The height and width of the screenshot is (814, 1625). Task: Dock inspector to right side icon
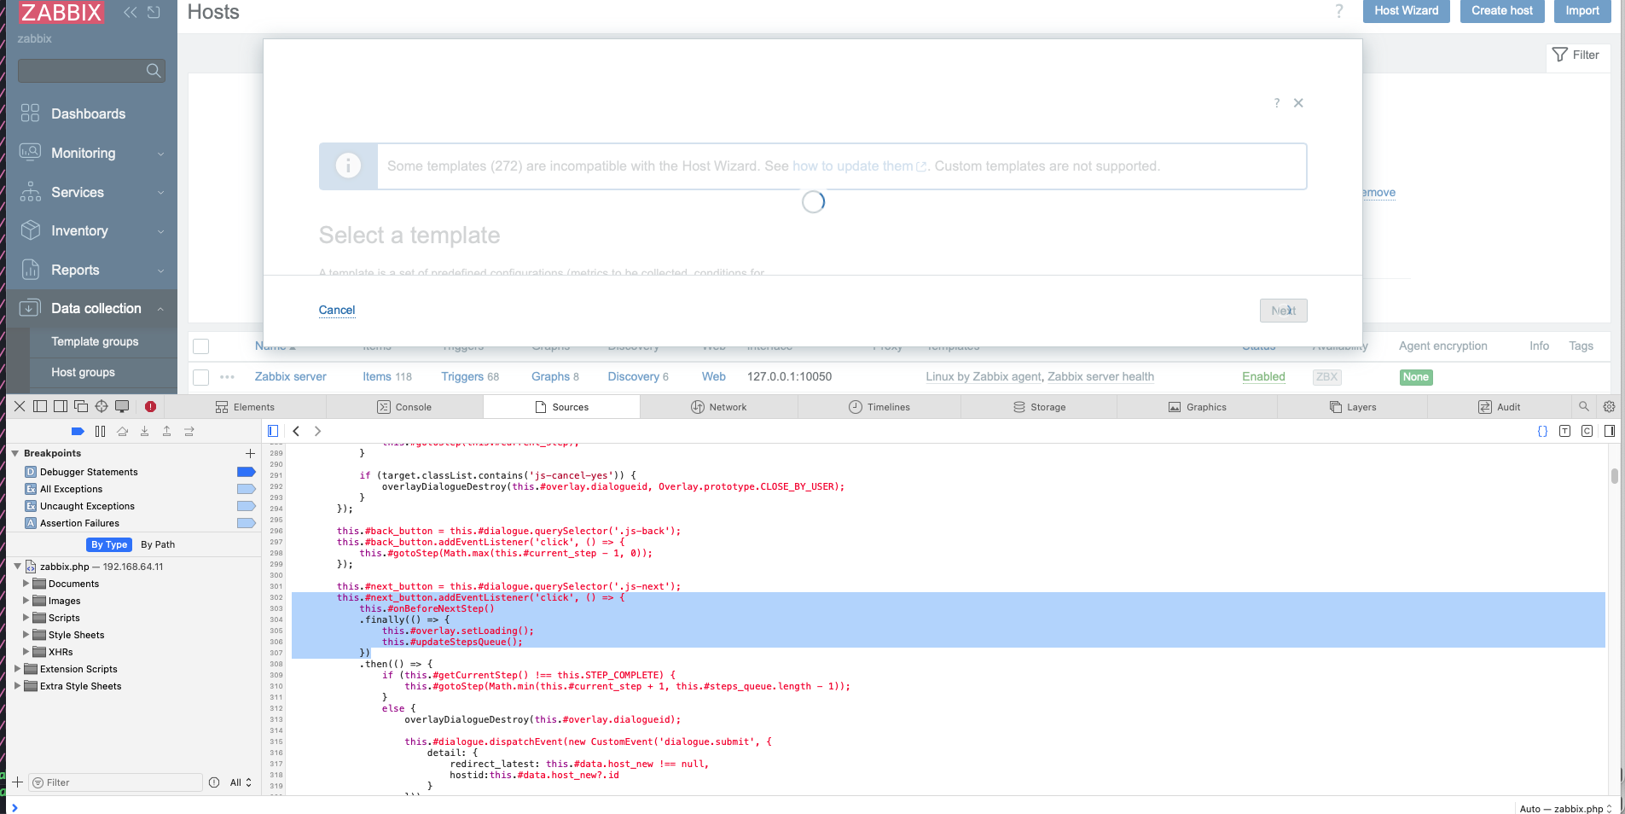[61, 407]
